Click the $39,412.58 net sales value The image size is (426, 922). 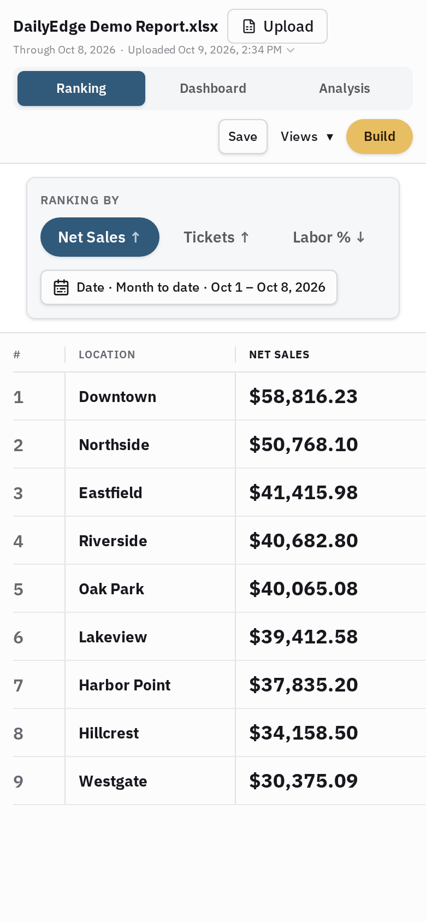(x=304, y=637)
